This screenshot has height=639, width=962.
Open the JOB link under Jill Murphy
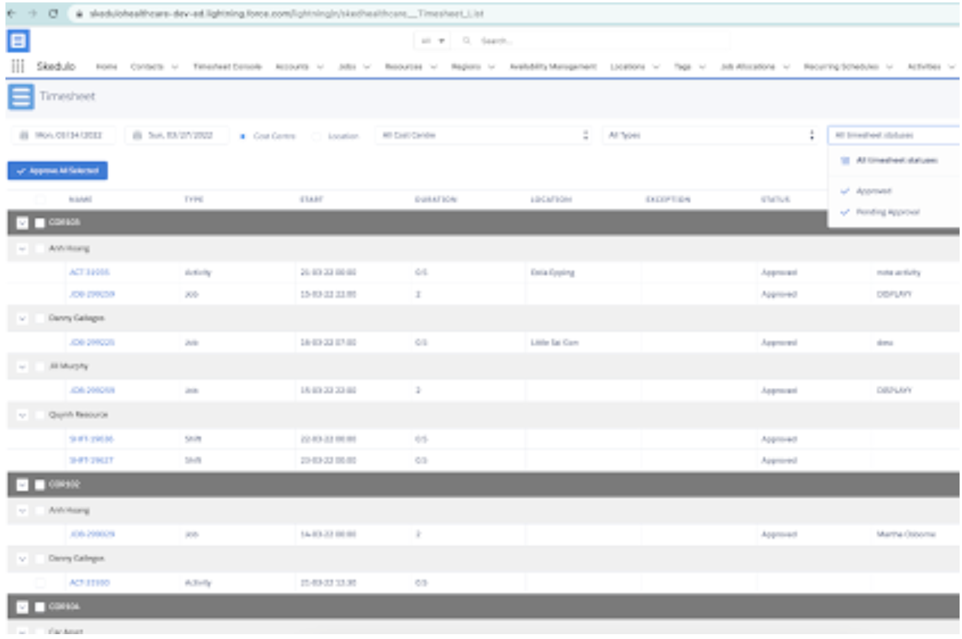(x=91, y=390)
